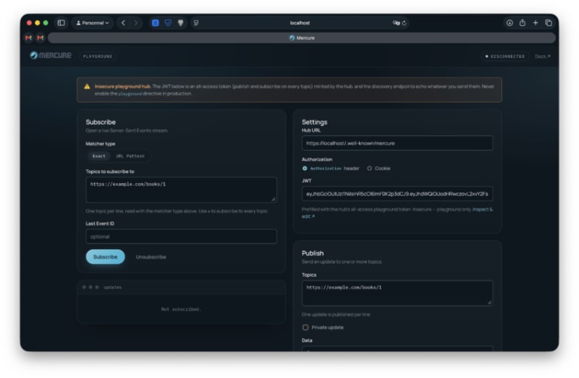Open the first pinned Gmail tab
Viewport: 579px width, 378px height.
28,38
